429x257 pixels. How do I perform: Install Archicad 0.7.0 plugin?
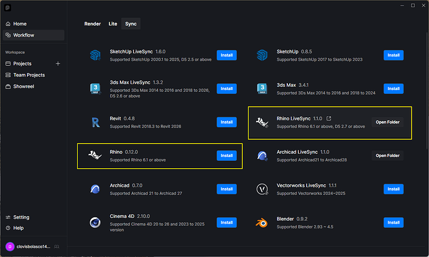(226, 189)
